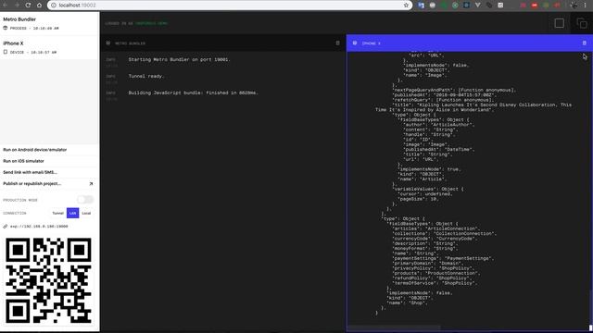Click link icon beside exp URL

(6, 227)
